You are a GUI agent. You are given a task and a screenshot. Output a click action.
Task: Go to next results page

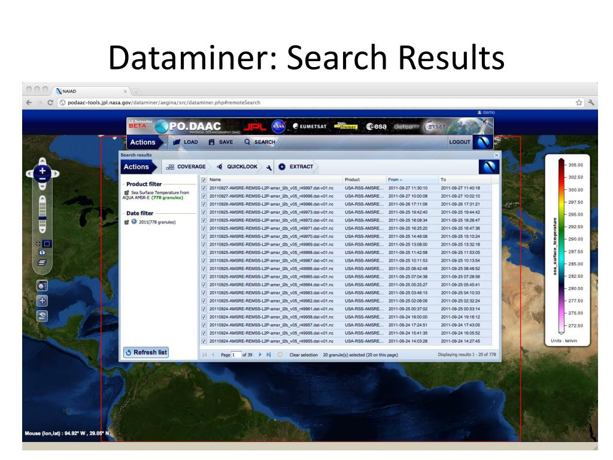coord(260,355)
